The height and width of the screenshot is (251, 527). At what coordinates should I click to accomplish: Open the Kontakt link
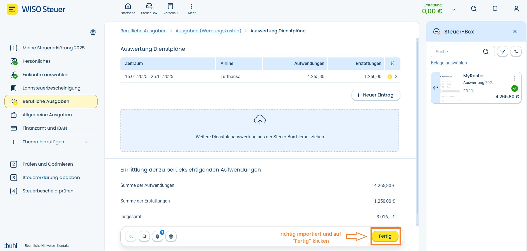pyautogui.click(x=63, y=246)
